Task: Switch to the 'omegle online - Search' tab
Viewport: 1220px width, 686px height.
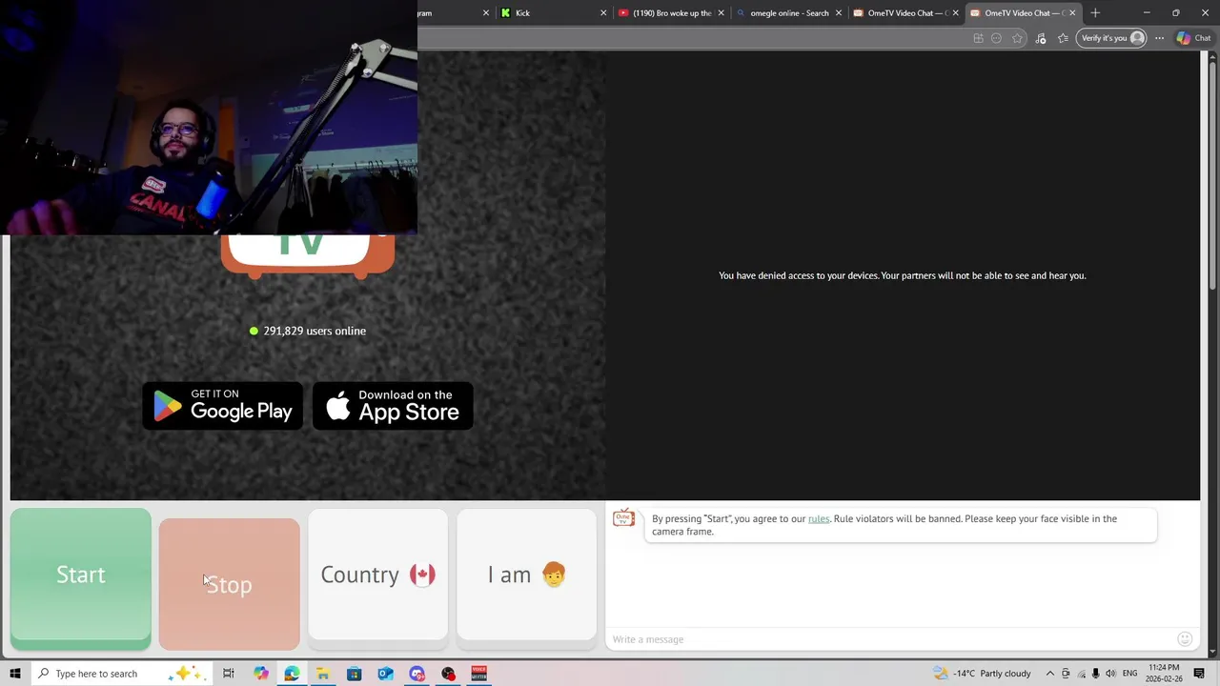Action: click(788, 13)
